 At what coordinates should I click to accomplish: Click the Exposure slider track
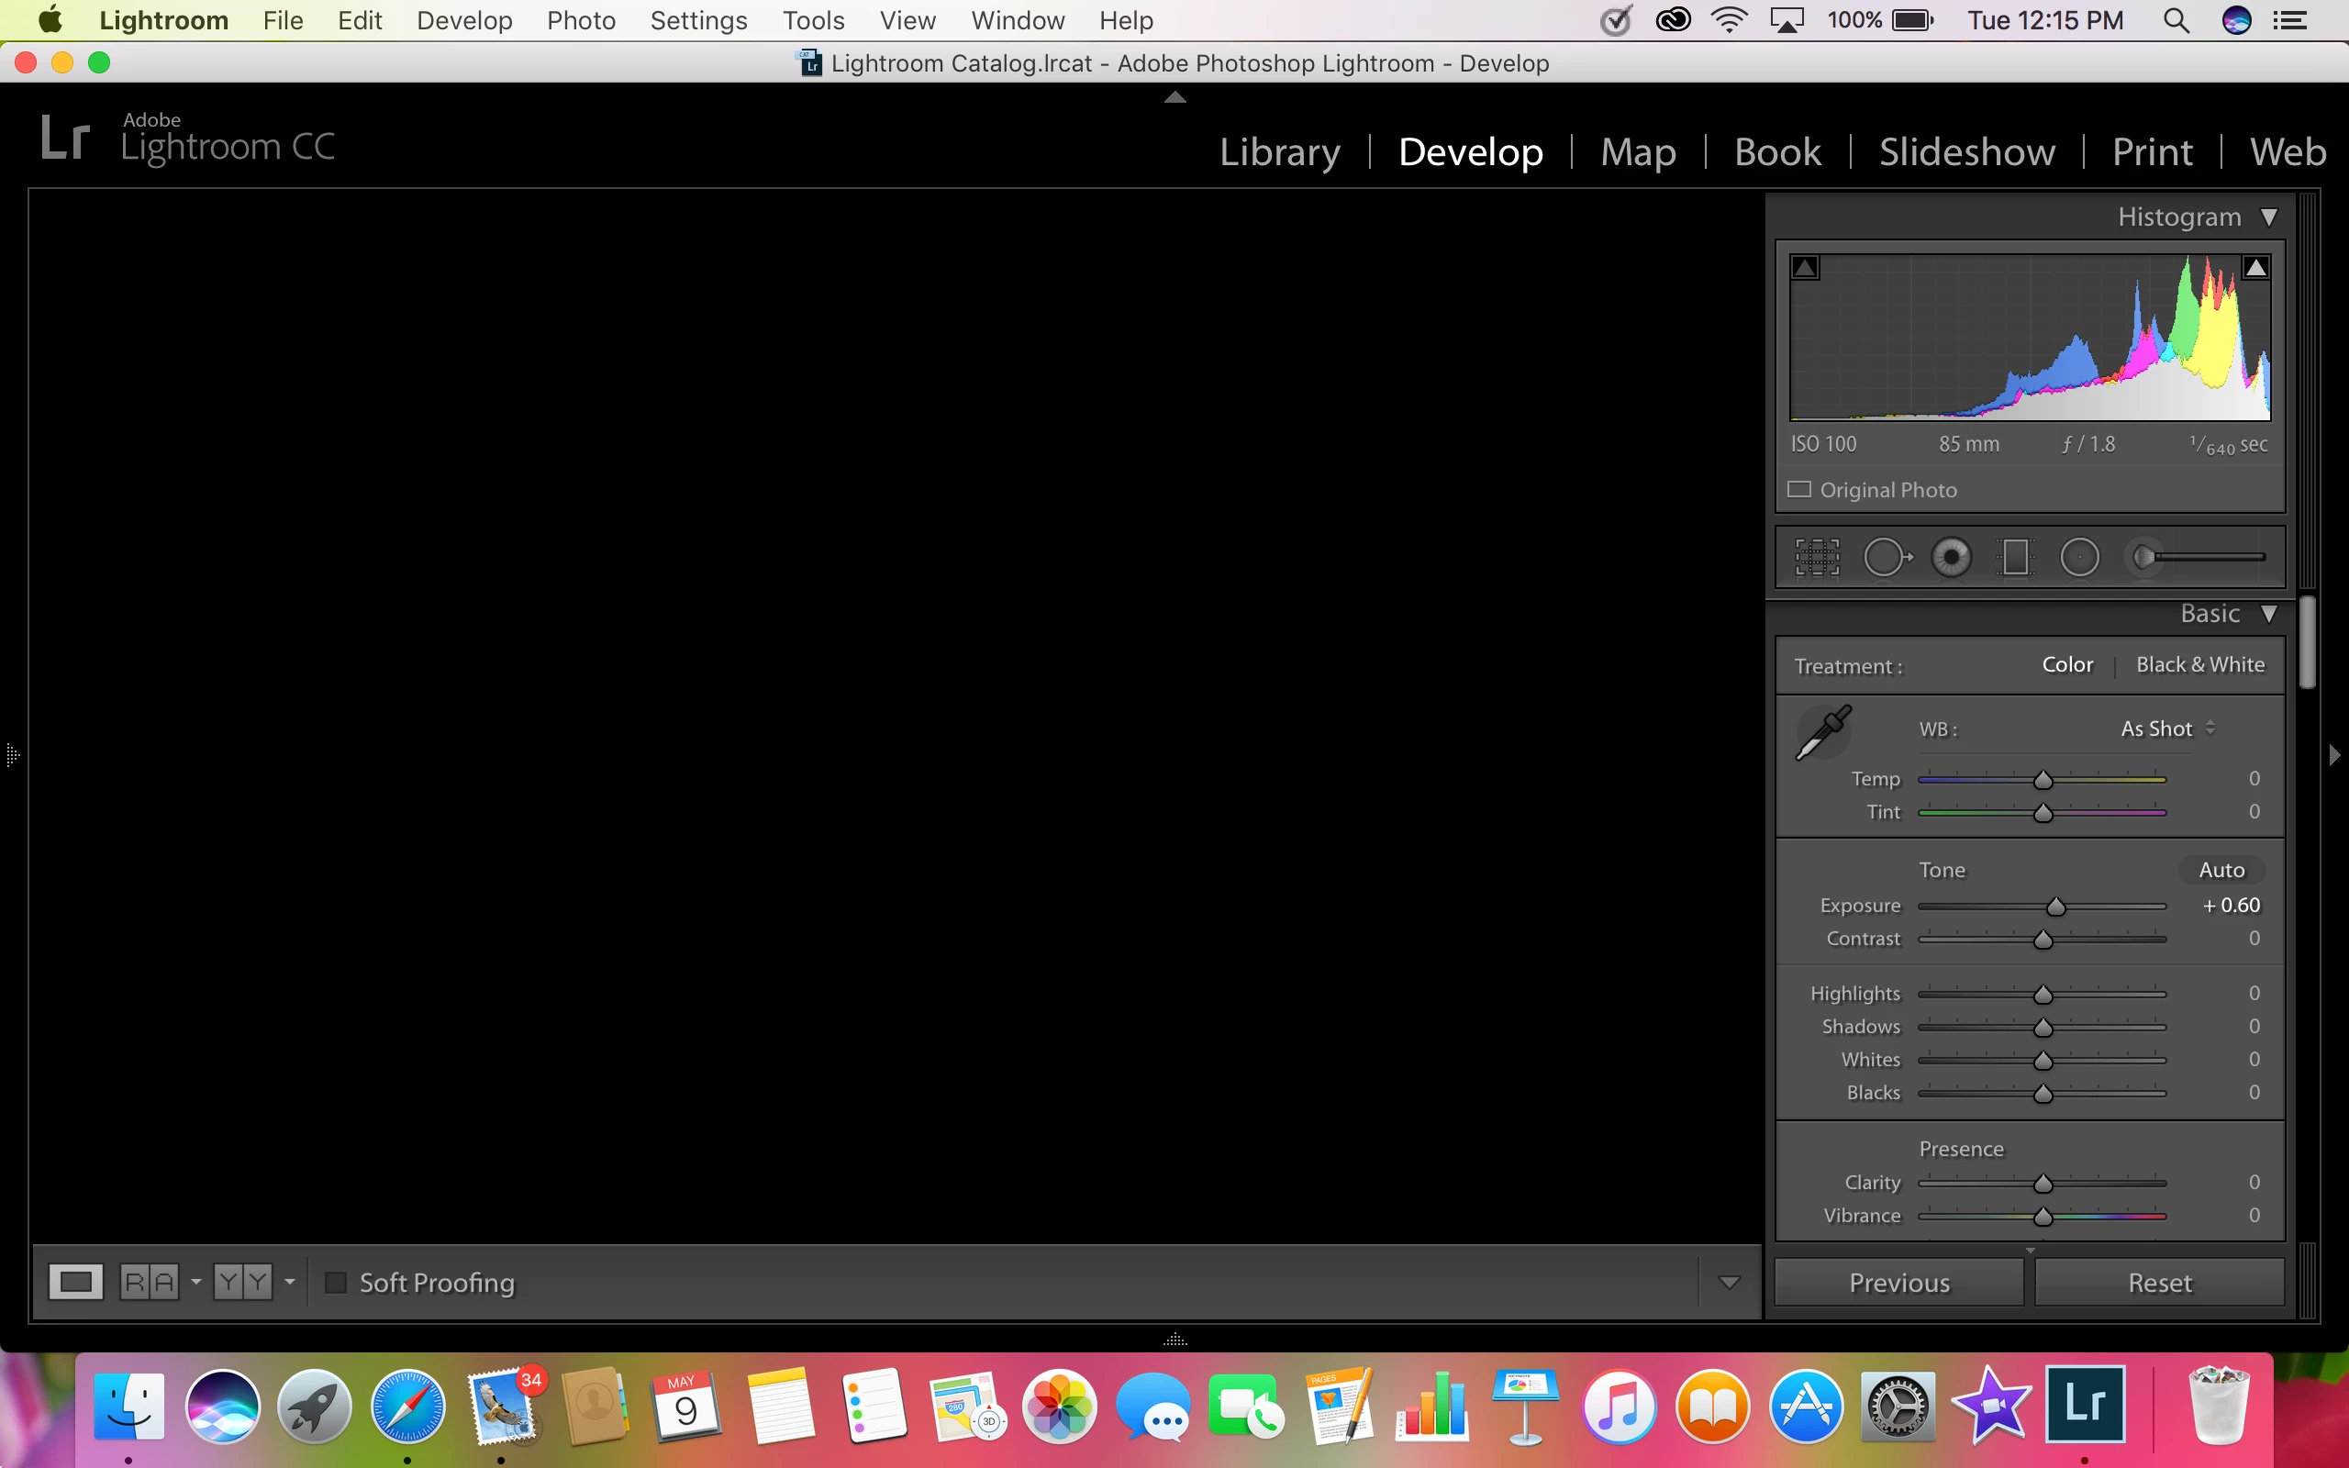1980,906
